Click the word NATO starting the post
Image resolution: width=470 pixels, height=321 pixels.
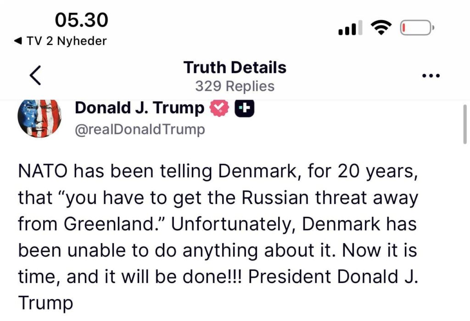[43, 172]
